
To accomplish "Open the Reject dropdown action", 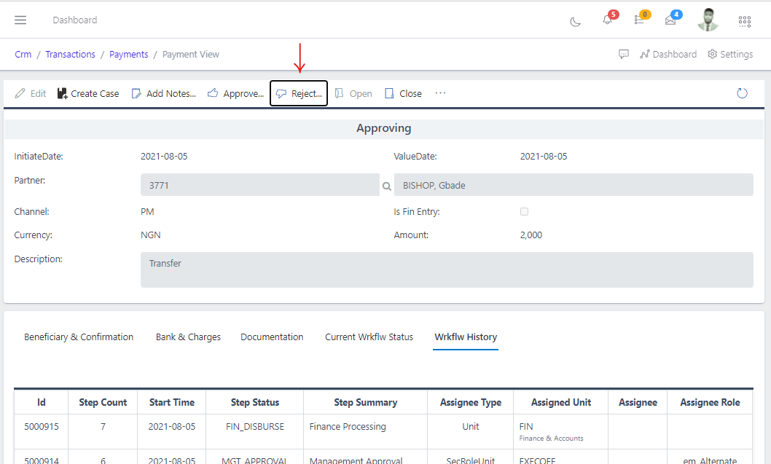I will coord(299,93).
